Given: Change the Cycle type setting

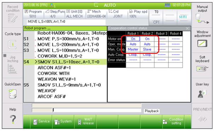Looking at the screenshot, I should [12, 41].
